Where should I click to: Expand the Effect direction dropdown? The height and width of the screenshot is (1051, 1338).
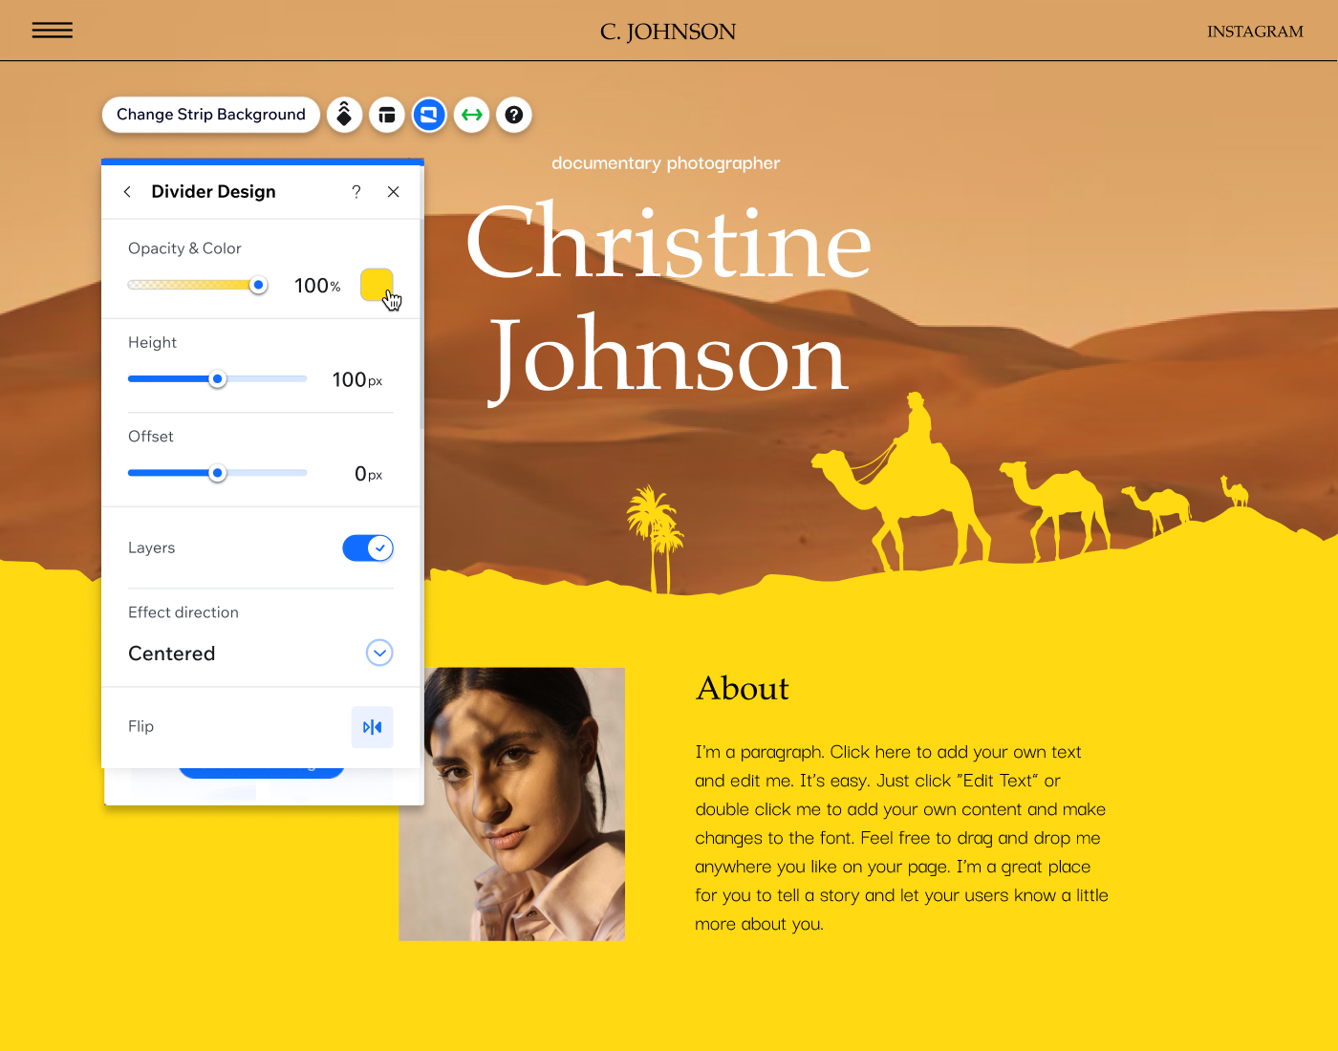click(379, 653)
